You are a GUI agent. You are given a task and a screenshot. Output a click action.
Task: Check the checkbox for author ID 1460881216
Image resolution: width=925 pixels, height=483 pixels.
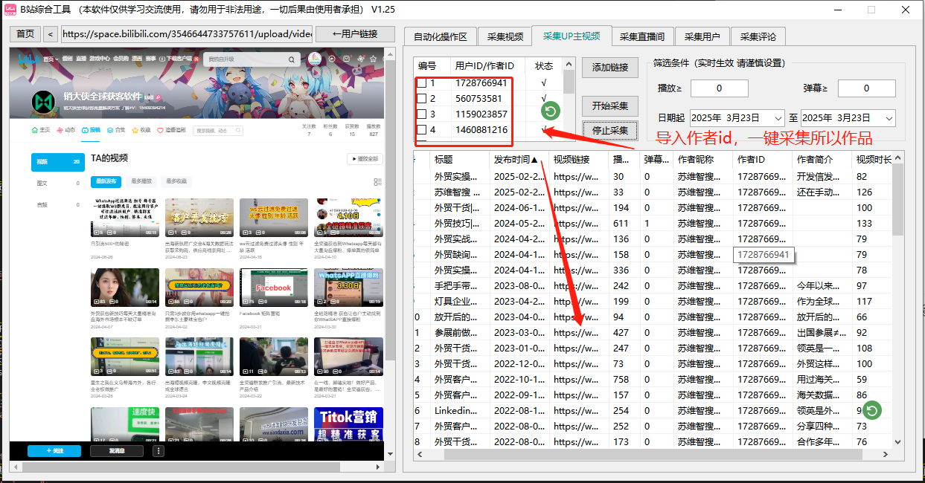pyautogui.click(x=422, y=129)
